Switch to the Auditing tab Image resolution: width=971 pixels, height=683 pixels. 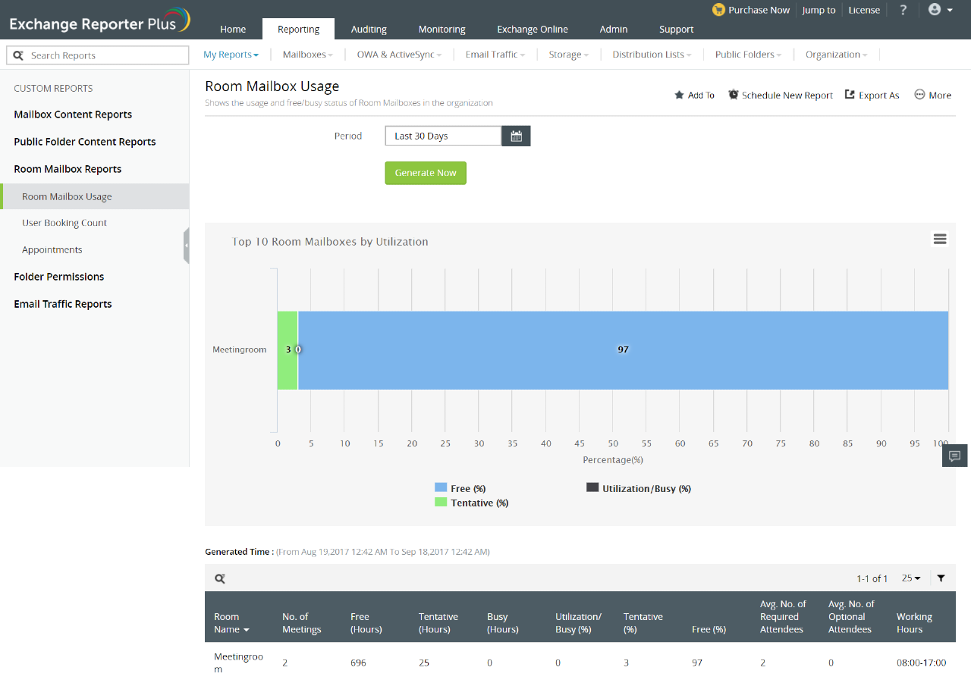(369, 29)
